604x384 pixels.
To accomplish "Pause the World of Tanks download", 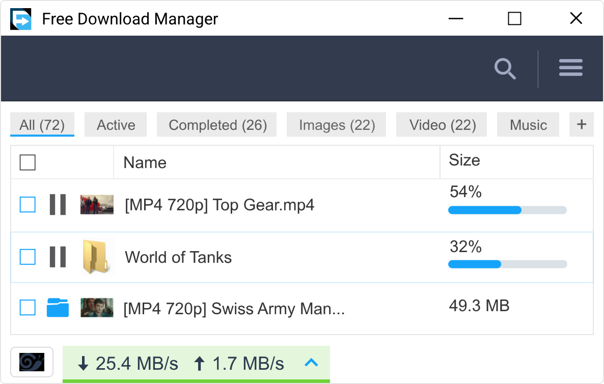I will tap(58, 257).
